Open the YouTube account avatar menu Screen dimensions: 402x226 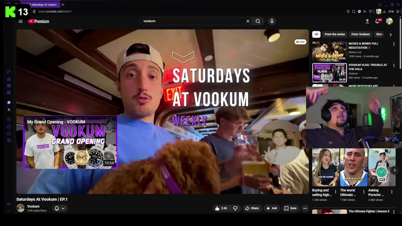pos(389,21)
